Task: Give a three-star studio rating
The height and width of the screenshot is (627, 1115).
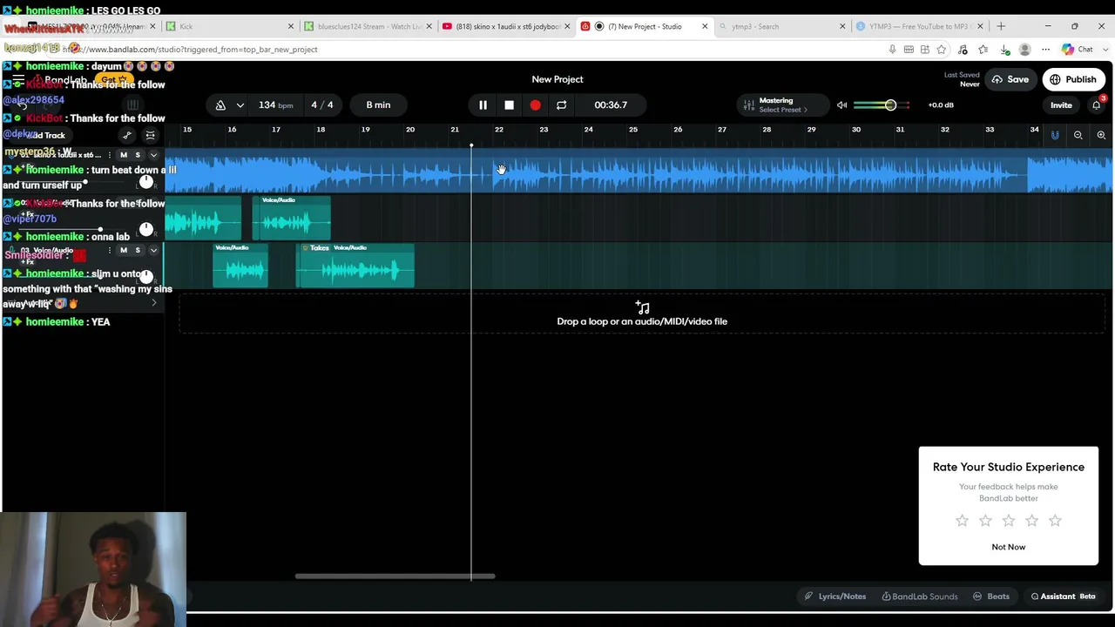Action: tap(1009, 521)
